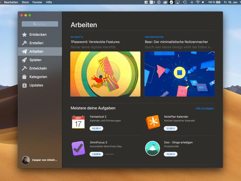Click the volume speaker menu bar icon

click(x=203, y=2)
